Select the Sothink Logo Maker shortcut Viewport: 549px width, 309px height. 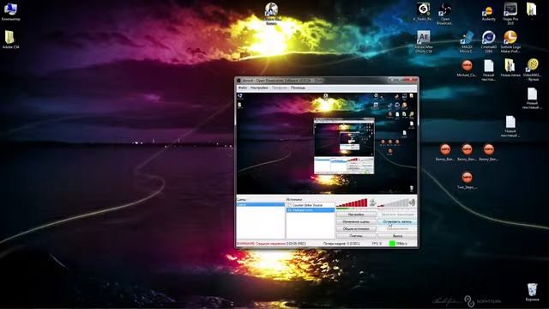(x=510, y=42)
